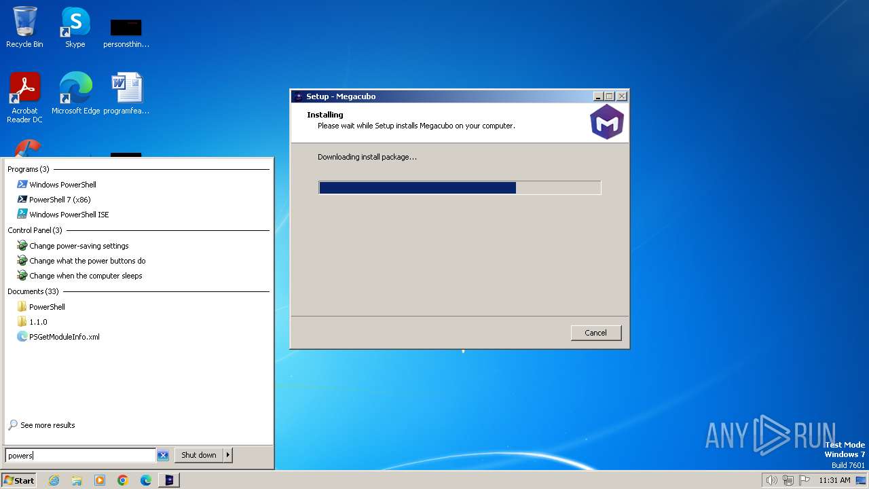This screenshot has height=489, width=869.
Task: Click the See more results magnifier icon
Action: tap(13, 425)
